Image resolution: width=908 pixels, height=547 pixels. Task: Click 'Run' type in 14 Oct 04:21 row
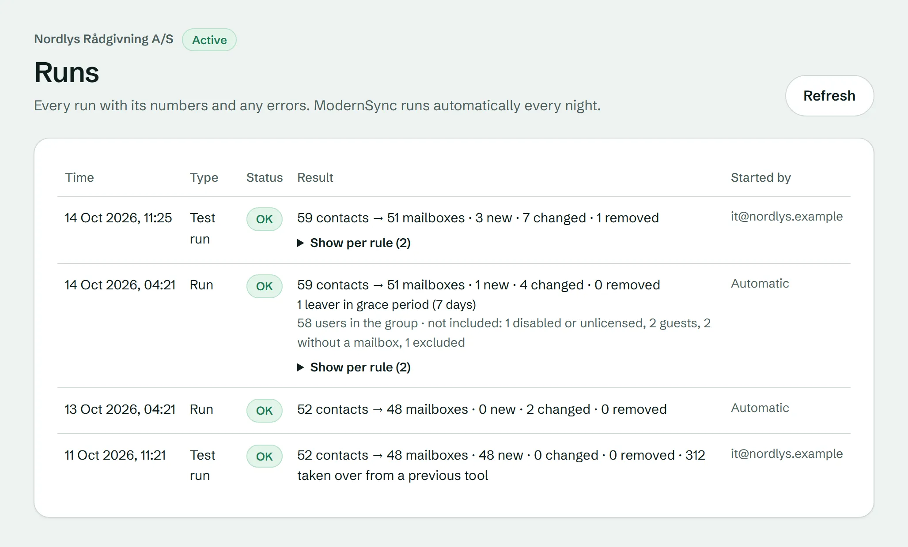click(201, 285)
